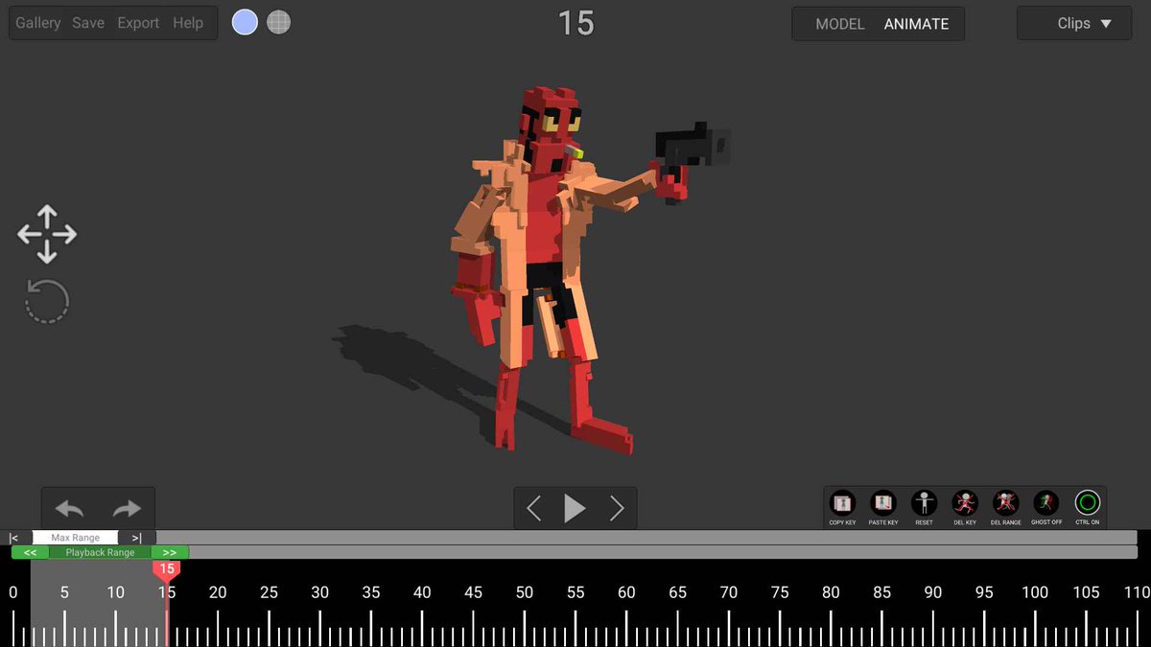Jump to max range start arrow

[14, 538]
